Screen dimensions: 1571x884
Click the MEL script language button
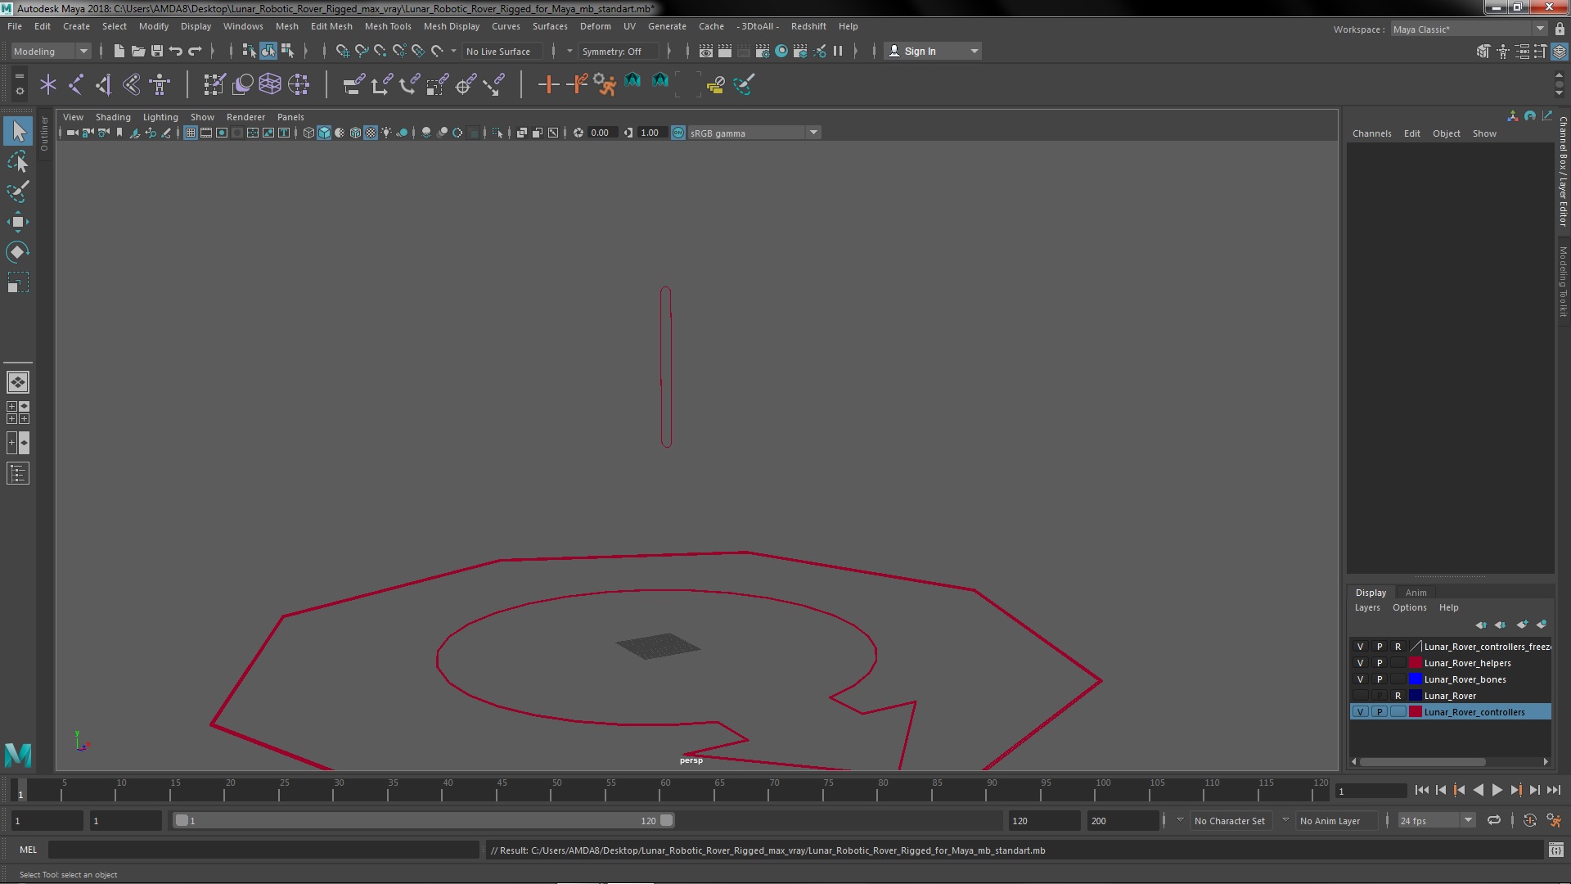[29, 850]
